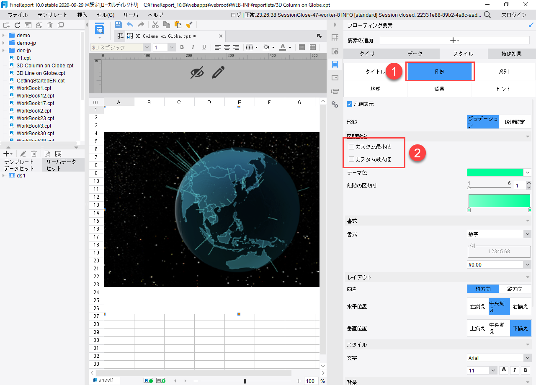Click the hyperlink chain icon in sidebar
Viewport: 536px width, 385px height.
[335, 105]
